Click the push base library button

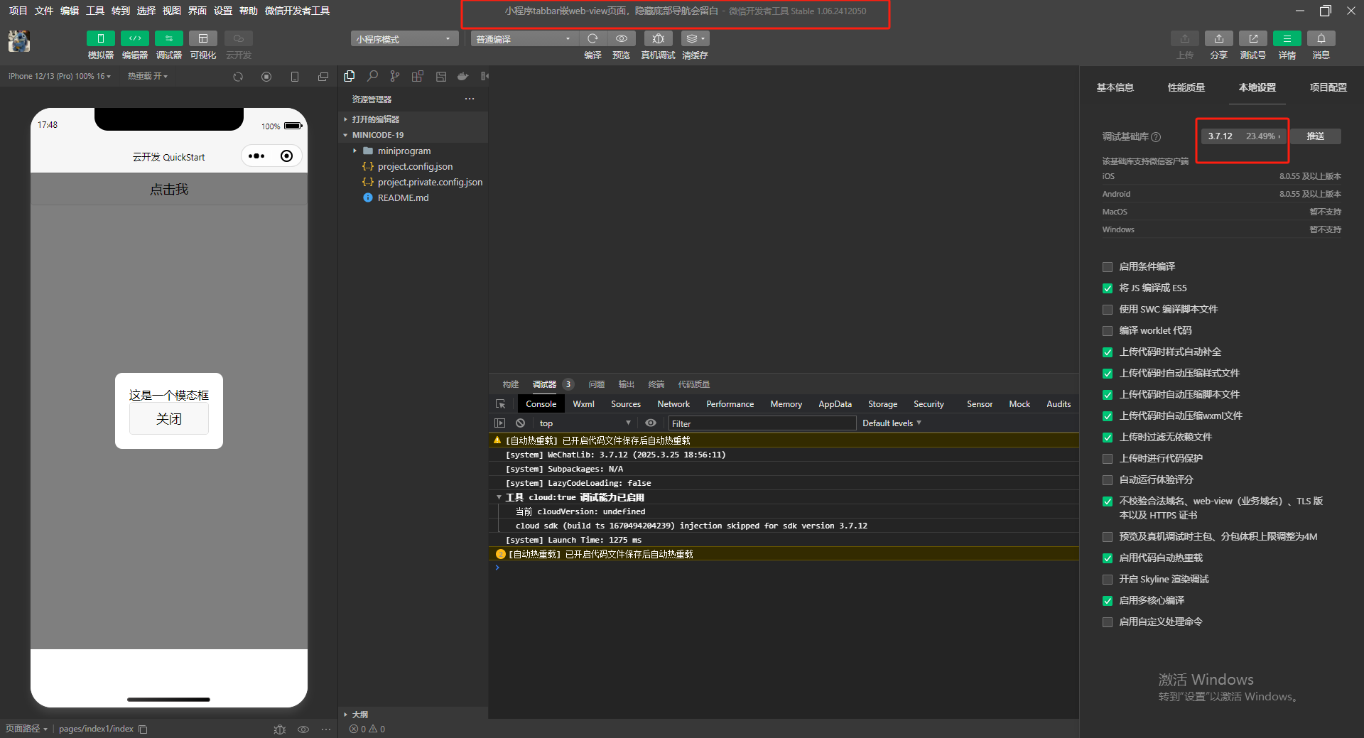(1315, 136)
